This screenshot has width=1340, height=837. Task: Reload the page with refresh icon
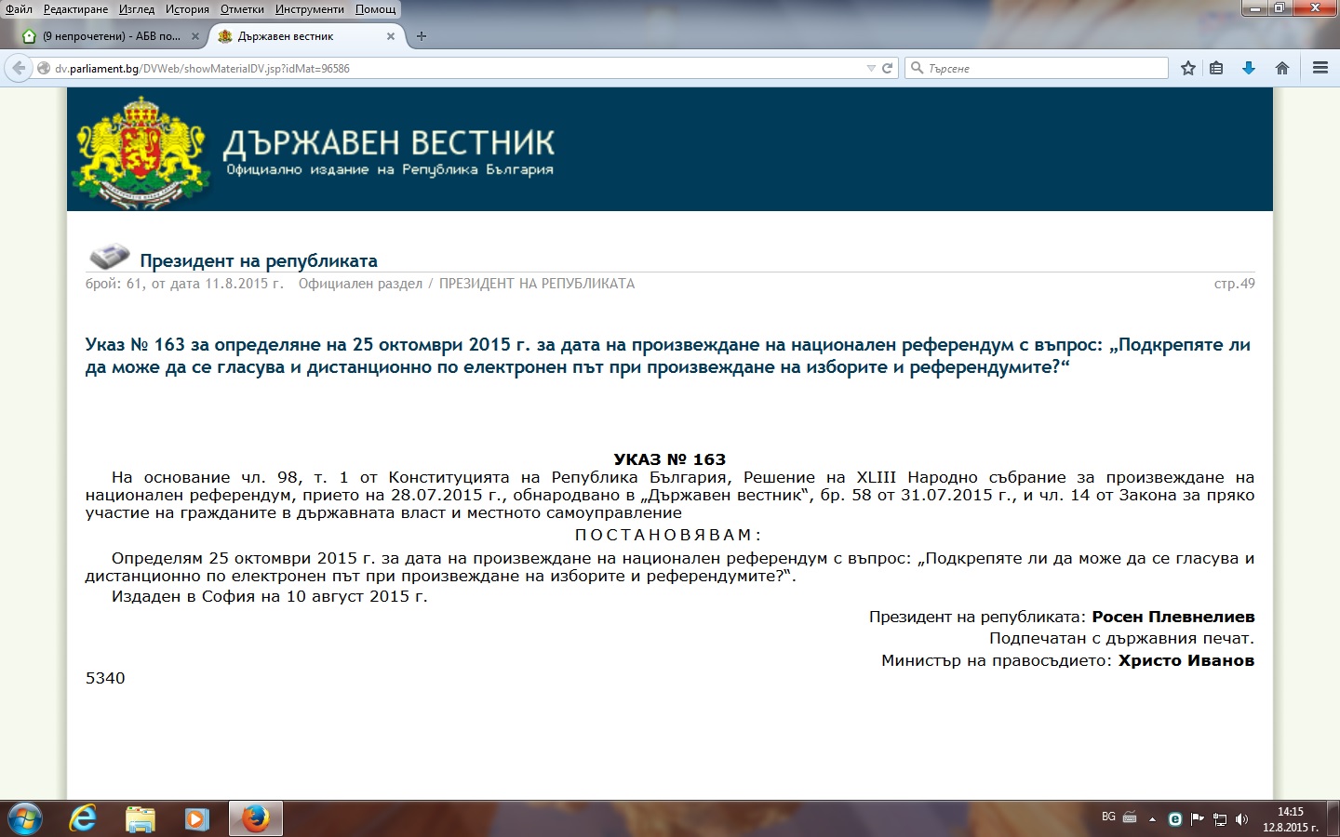pyautogui.click(x=888, y=68)
